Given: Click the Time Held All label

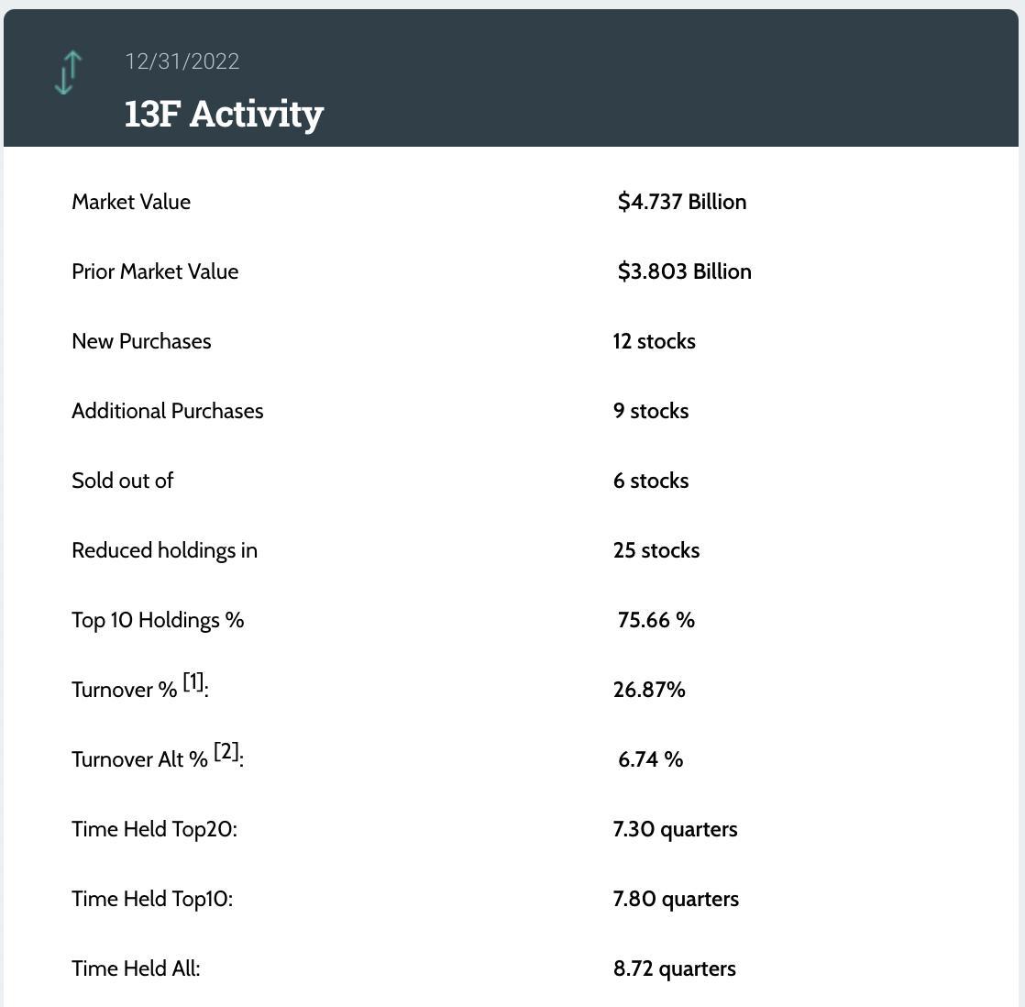Looking at the screenshot, I should point(136,968).
